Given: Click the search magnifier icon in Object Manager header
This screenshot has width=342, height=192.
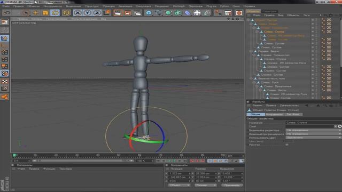Looking at the screenshot, I should [x=325, y=15].
